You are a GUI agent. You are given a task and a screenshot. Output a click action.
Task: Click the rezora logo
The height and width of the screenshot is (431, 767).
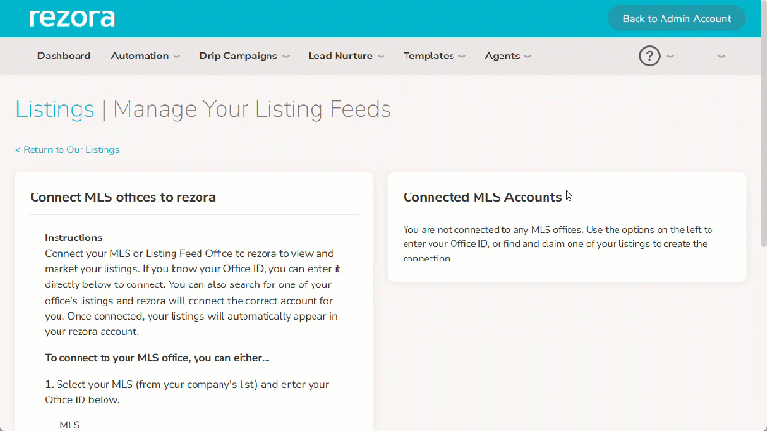pyautogui.click(x=72, y=18)
